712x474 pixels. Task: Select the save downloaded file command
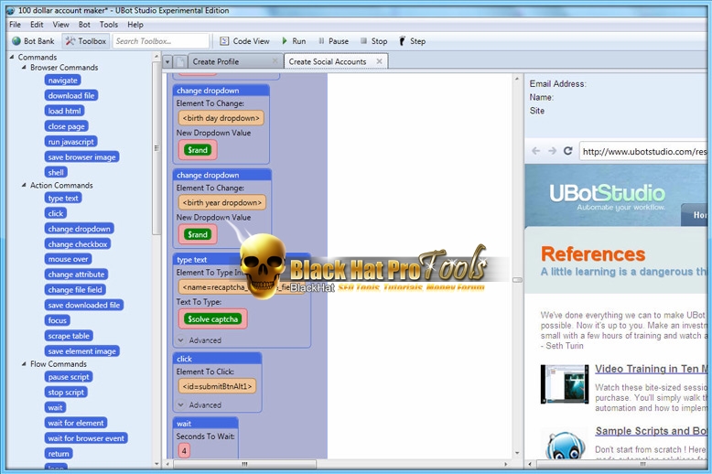click(x=84, y=306)
